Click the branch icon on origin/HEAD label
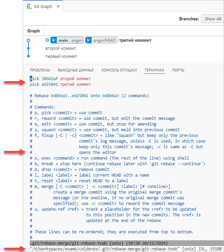Image resolution: width=224 pixels, height=252 pixels. click(x=89, y=40)
